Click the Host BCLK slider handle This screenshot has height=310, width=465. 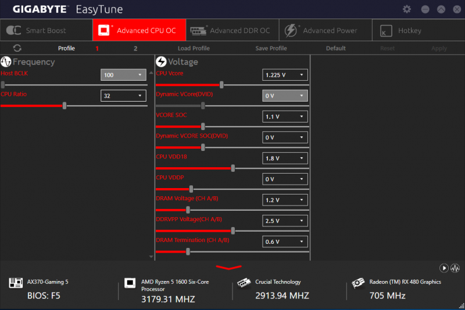click(x=3, y=85)
